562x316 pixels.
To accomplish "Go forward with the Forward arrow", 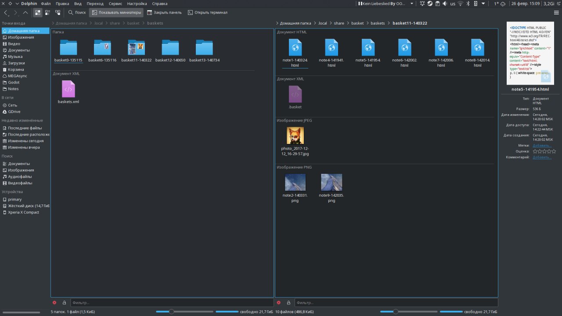I will [15, 13].
